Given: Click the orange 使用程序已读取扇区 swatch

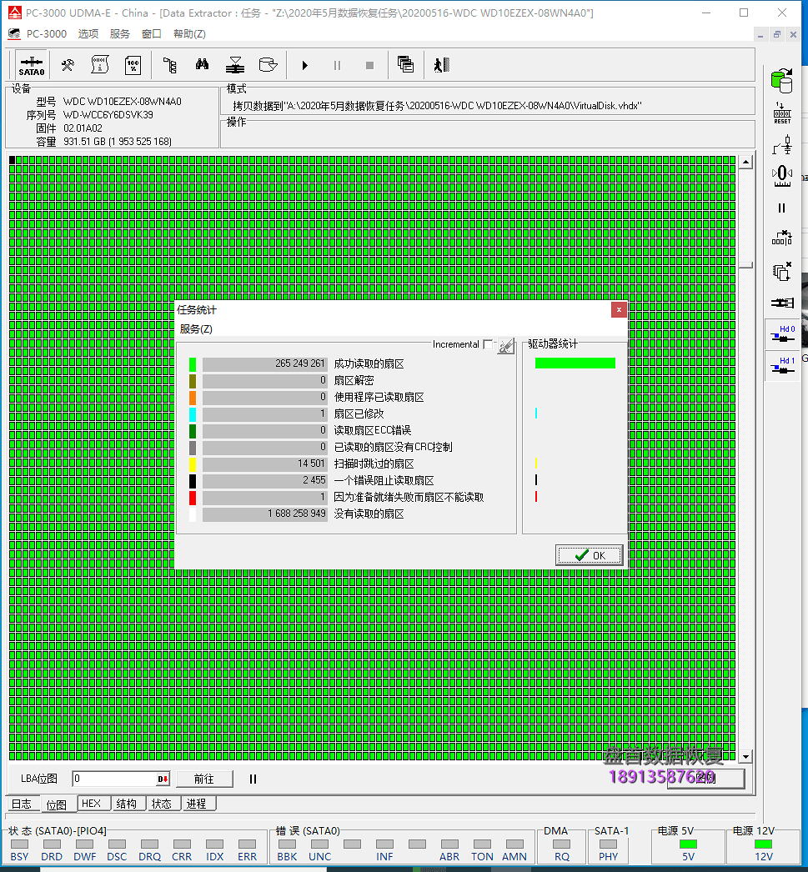Looking at the screenshot, I should [x=193, y=398].
